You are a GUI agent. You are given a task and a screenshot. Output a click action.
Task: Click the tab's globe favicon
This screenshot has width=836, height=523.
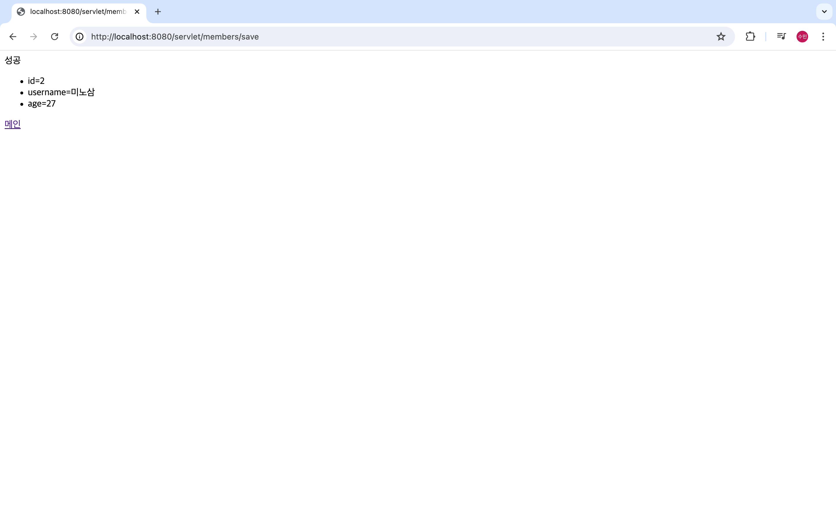pos(21,12)
